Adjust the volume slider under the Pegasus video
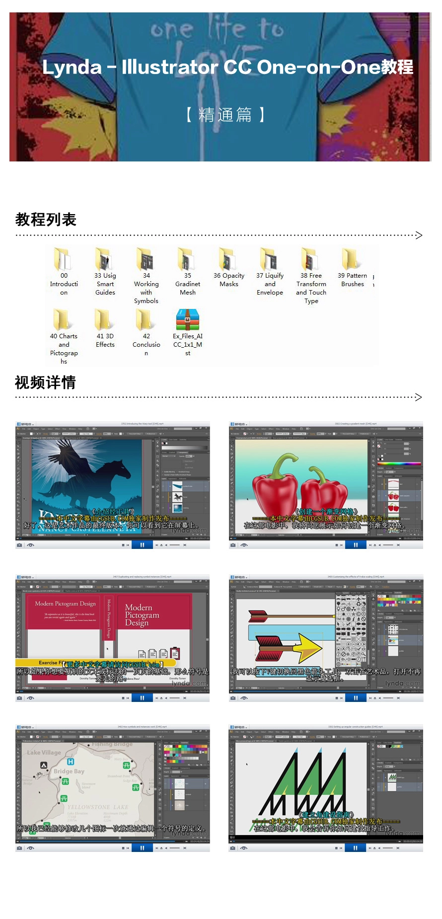The height and width of the screenshot is (919, 442). (175, 545)
